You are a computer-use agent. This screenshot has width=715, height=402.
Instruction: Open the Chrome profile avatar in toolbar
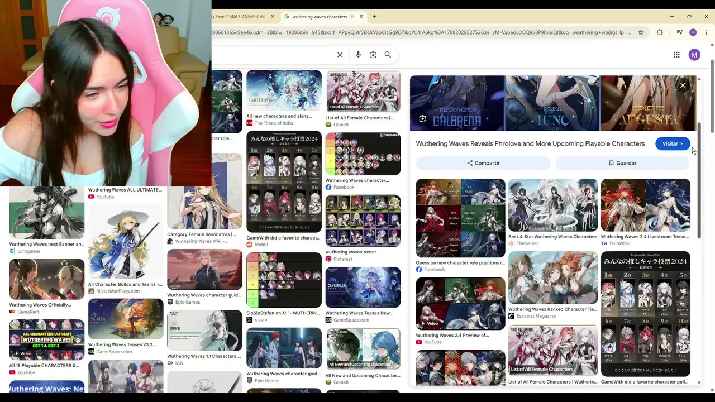693,32
